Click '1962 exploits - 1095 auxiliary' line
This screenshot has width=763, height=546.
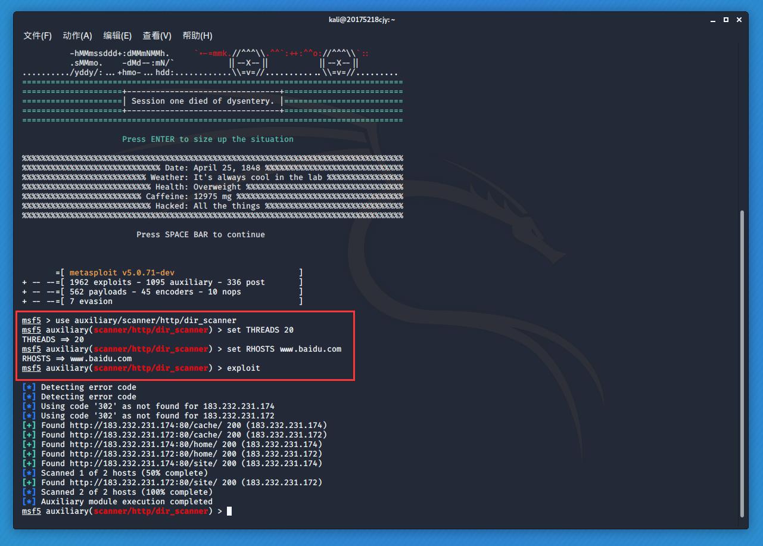(x=163, y=282)
